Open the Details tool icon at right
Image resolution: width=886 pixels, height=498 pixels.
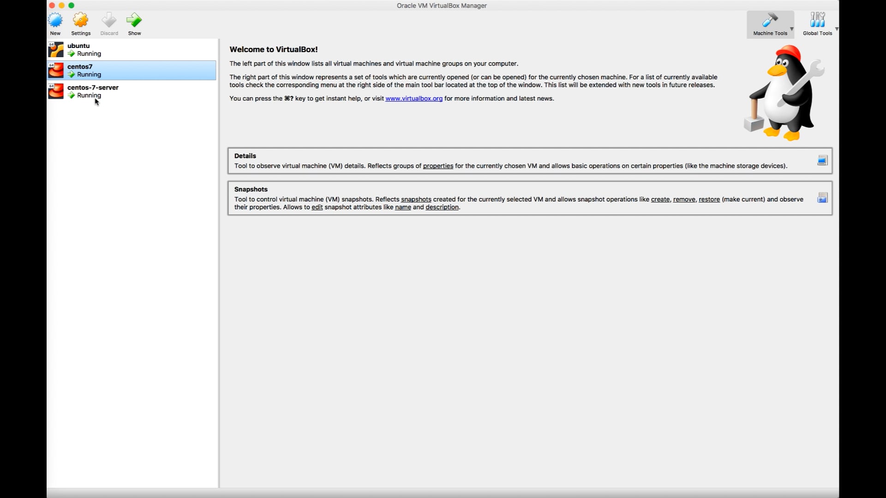(822, 160)
